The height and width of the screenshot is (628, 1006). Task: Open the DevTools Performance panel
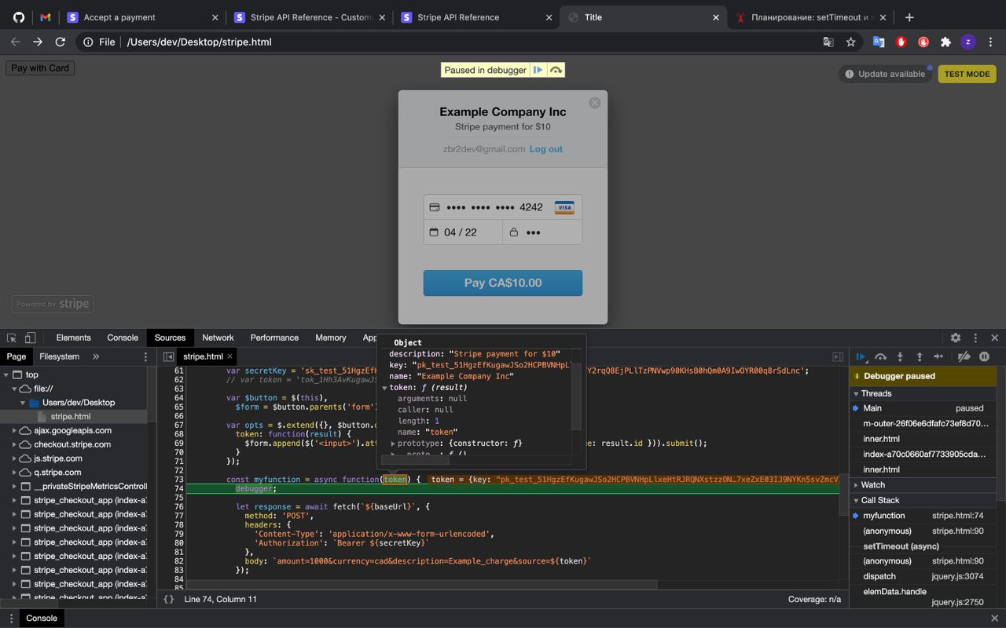tap(274, 338)
